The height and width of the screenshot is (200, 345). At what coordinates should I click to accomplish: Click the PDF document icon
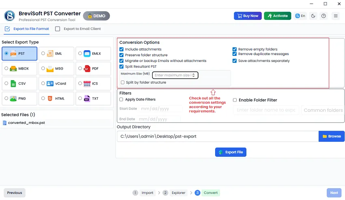click(x=87, y=68)
